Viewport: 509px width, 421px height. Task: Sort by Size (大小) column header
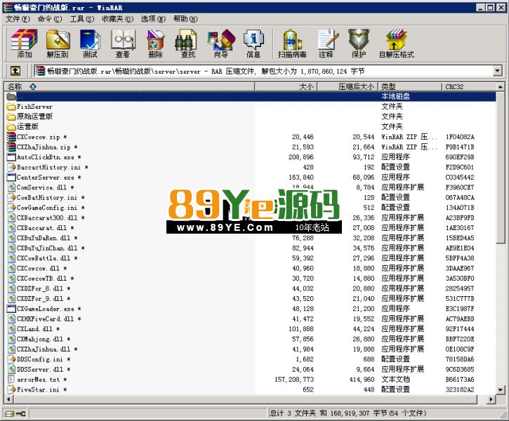(286, 86)
